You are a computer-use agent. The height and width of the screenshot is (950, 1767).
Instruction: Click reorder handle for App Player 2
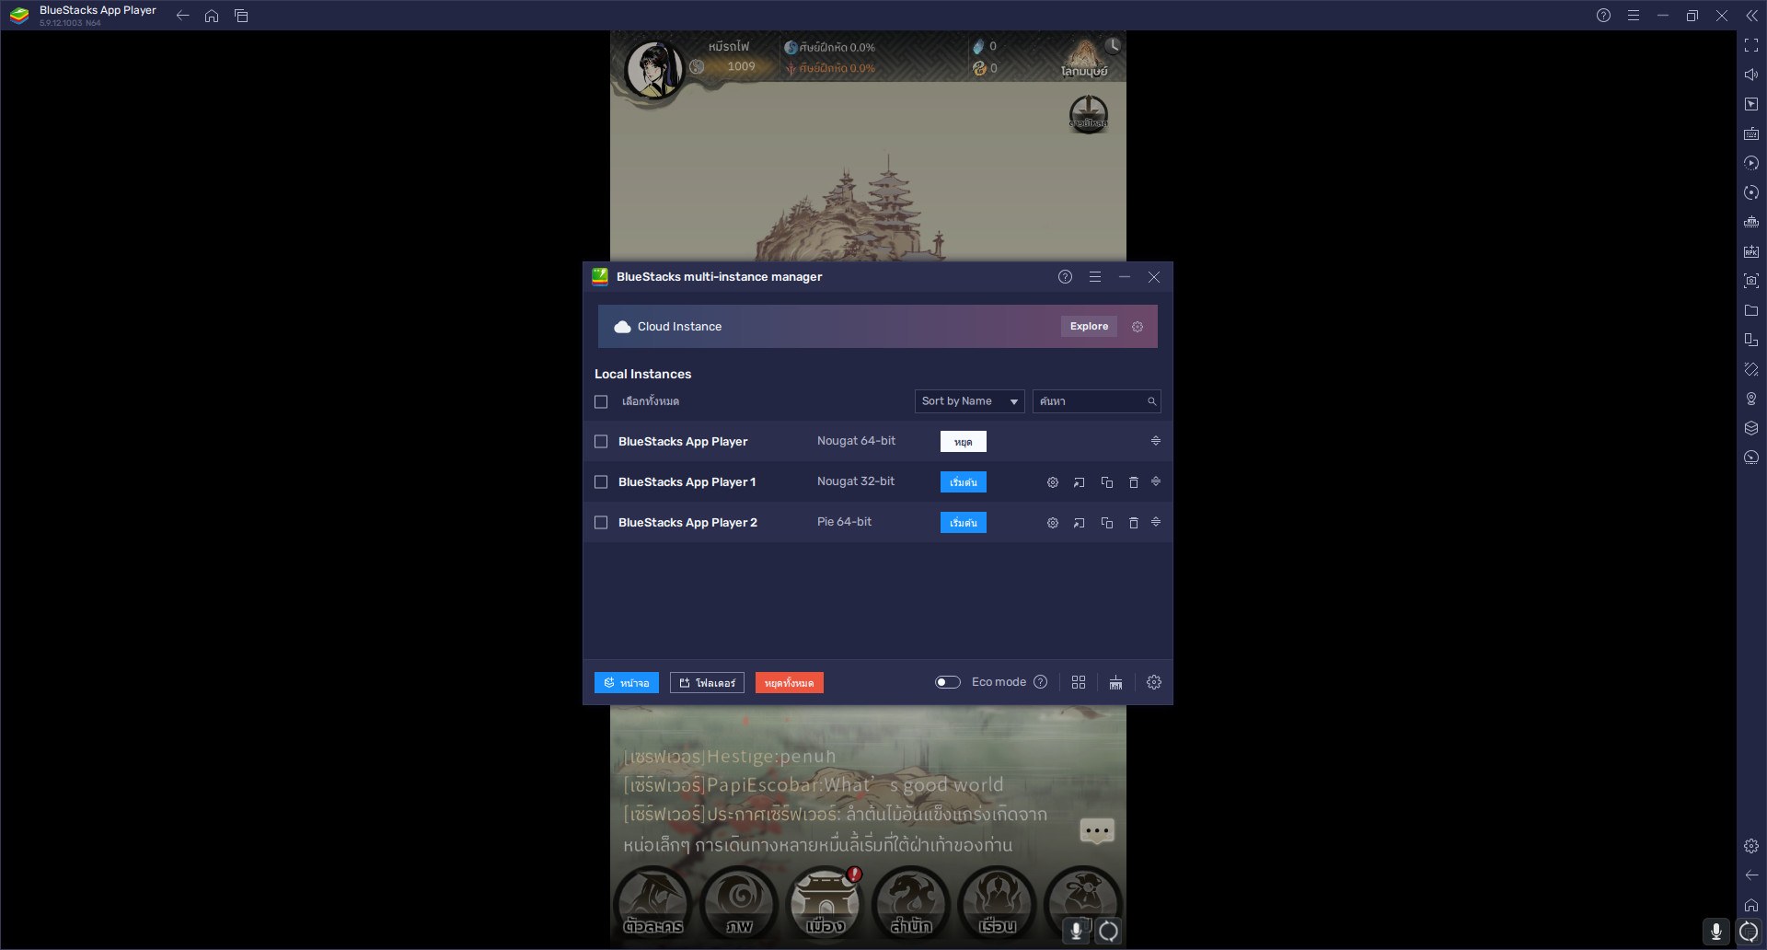(1156, 522)
